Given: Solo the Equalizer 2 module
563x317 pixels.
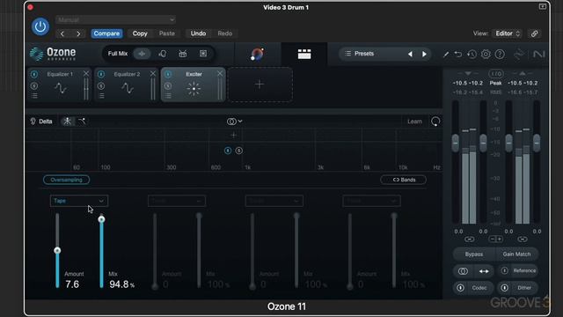Looking at the screenshot, I should 101,86.
